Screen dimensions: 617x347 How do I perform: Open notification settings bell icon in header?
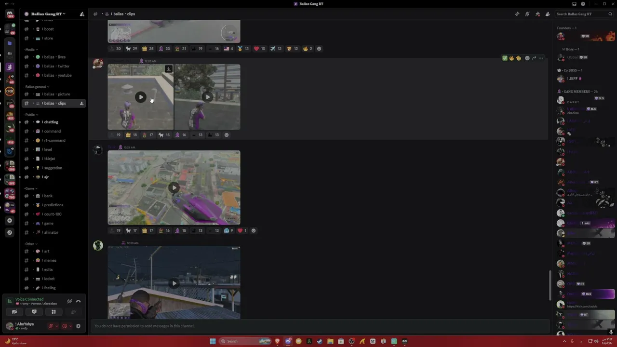tap(527, 14)
